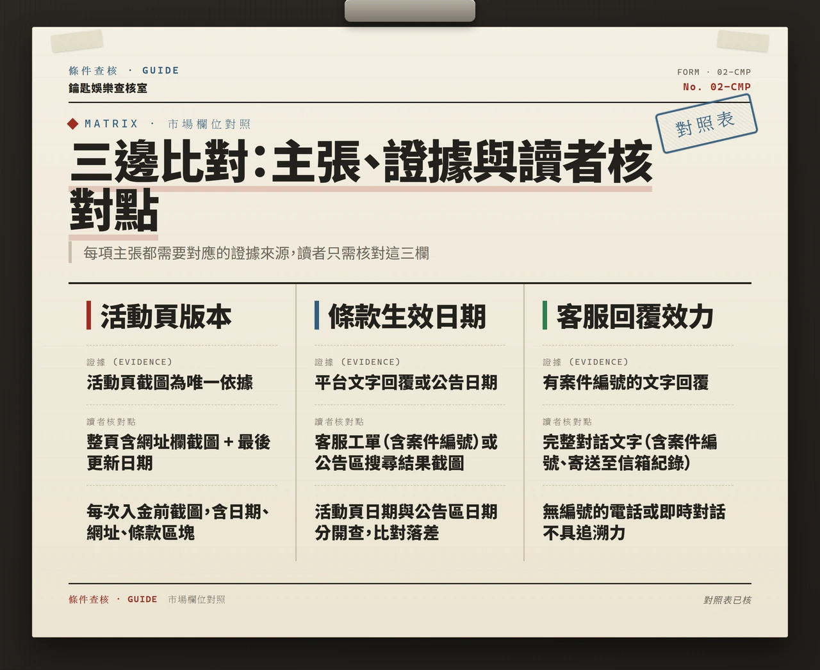Click the clipboard clip at top
This screenshot has height=670, width=820.
410,10
